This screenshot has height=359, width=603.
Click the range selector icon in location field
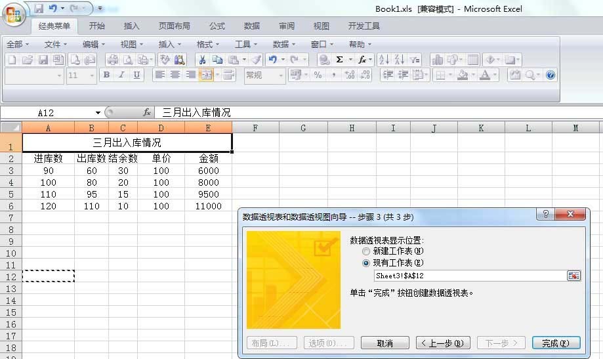[x=573, y=276]
